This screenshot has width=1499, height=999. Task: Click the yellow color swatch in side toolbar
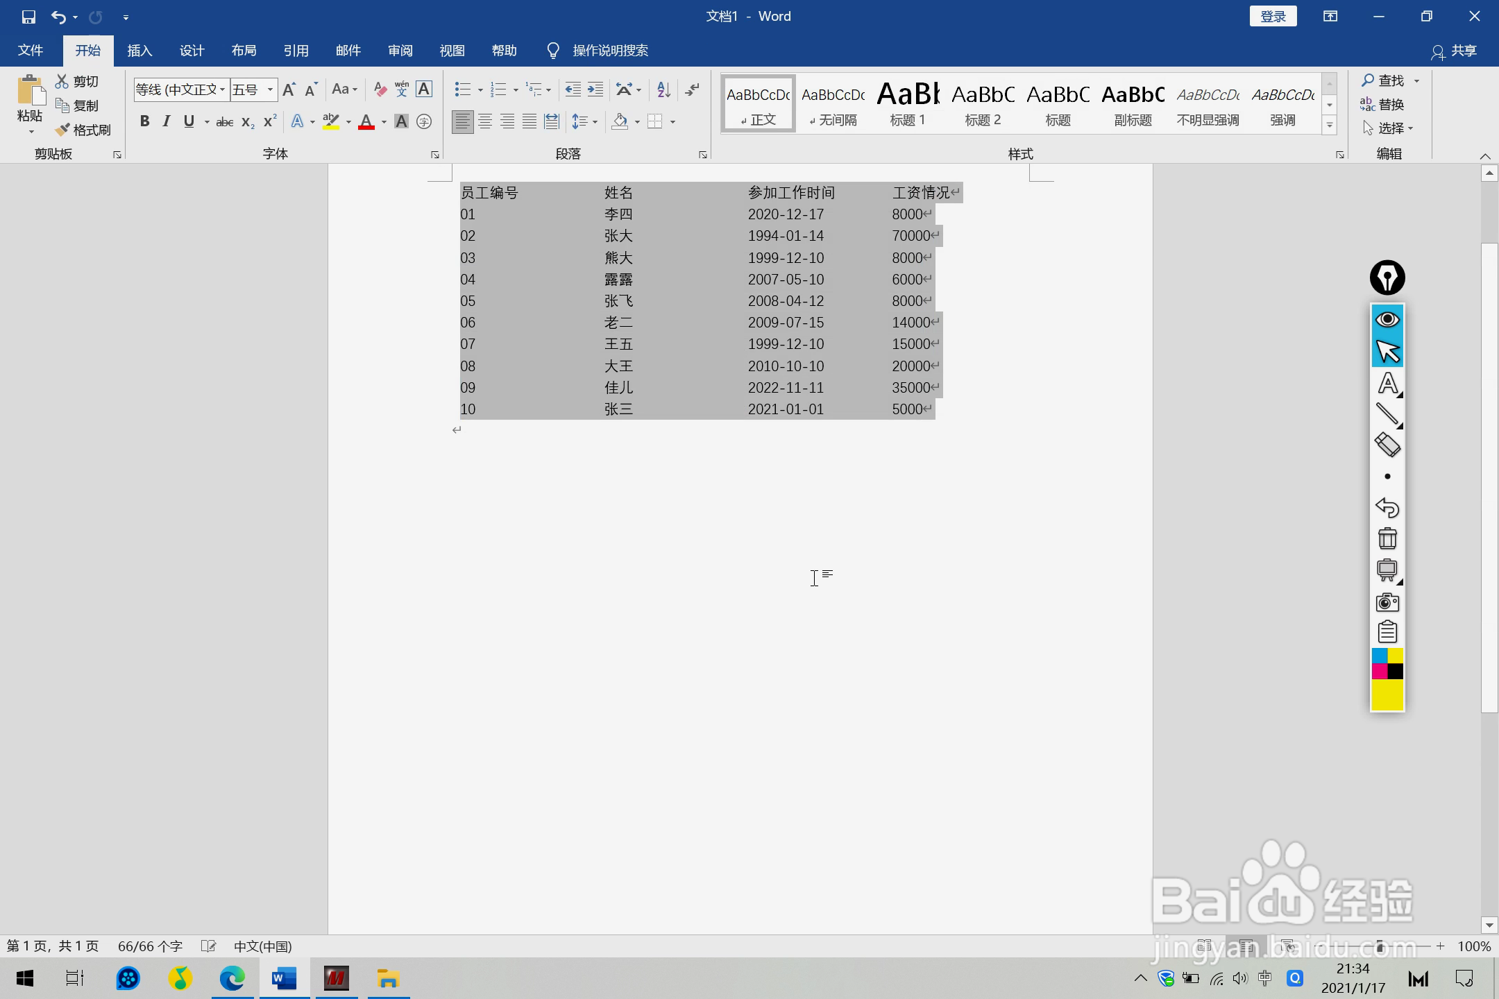1387,695
